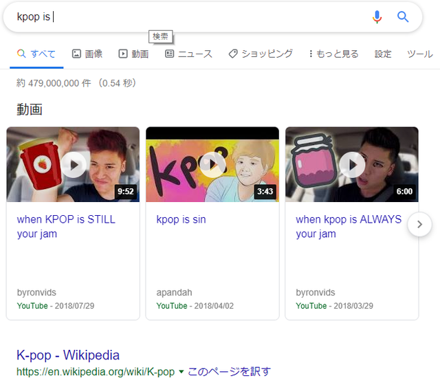Click 'apandah' channel name
Image resolution: width=440 pixels, height=378 pixels.
point(174,293)
